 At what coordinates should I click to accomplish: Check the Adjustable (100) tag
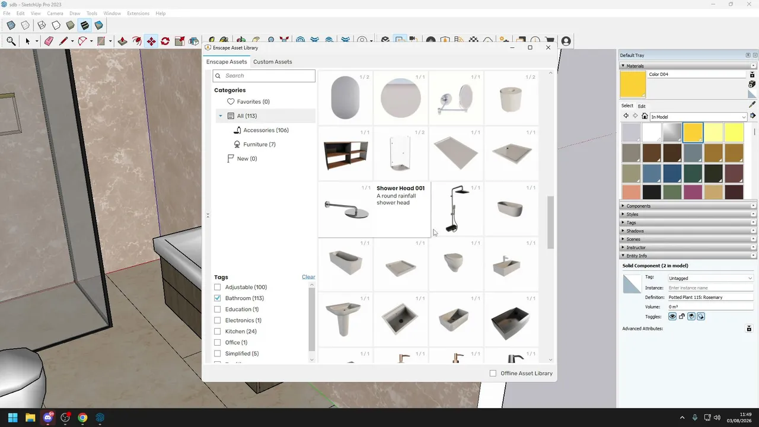point(218,287)
